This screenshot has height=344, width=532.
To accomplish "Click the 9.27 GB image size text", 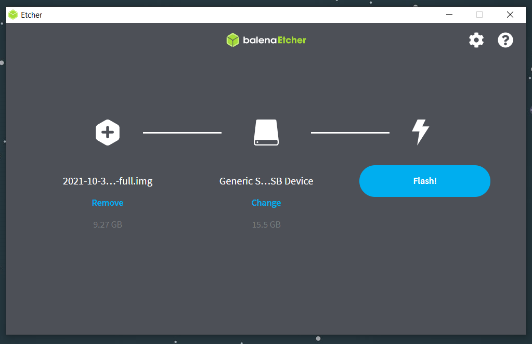I will point(108,224).
